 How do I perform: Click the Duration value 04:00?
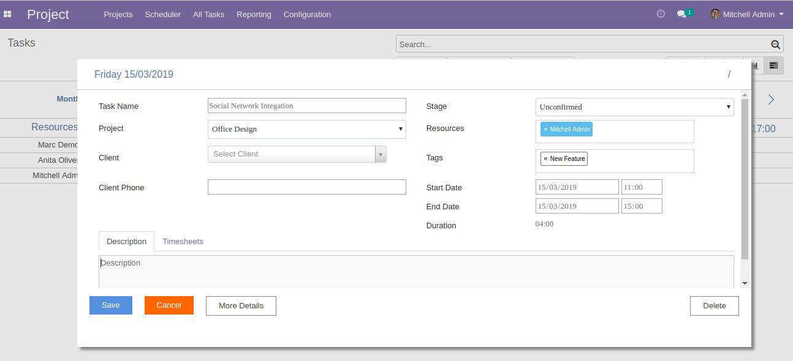[544, 224]
